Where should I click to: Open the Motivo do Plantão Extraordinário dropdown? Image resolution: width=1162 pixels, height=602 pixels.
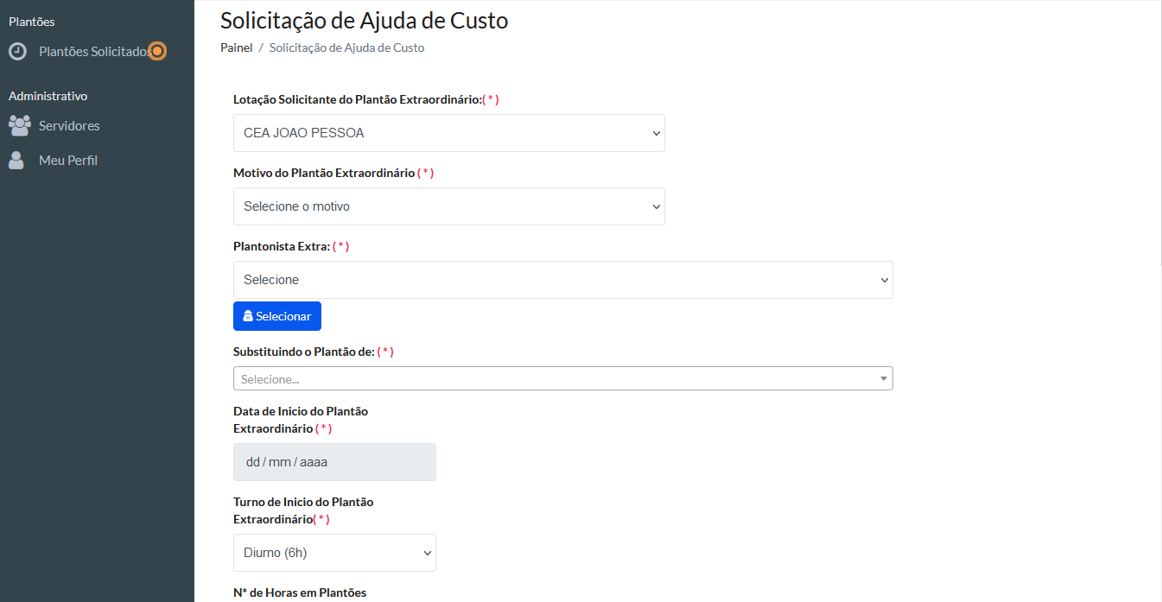449,206
